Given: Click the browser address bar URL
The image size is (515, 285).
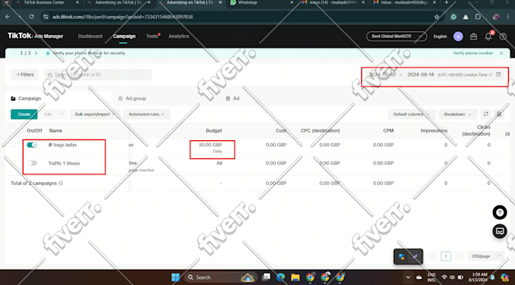Looking at the screenshot, I should tap(123, 17).
